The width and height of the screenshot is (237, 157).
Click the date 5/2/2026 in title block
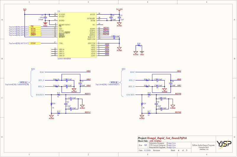(x=147, y=150)
